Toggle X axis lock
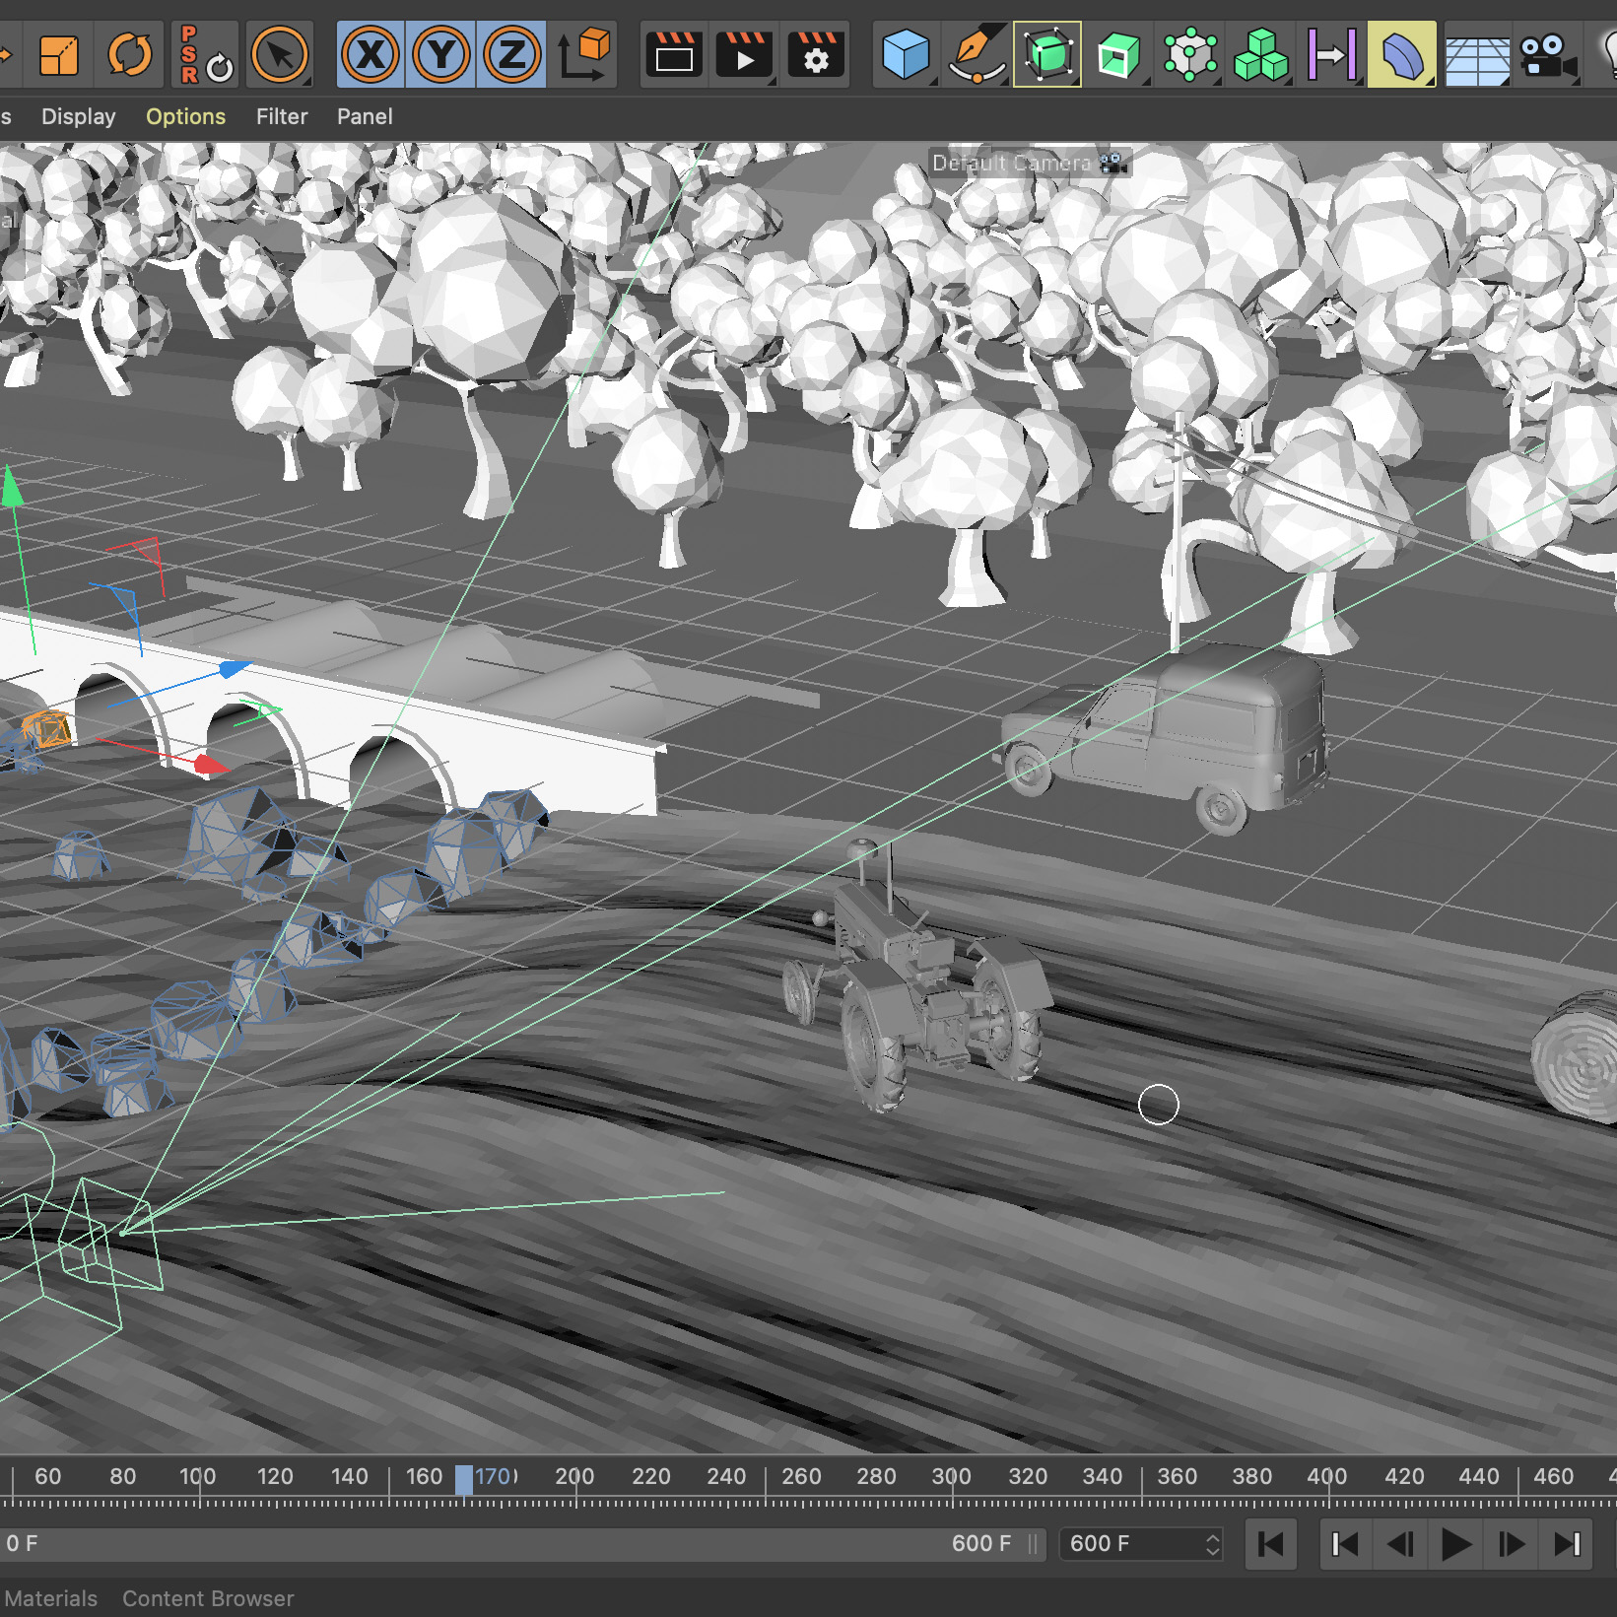Viewport: 1617px width, 1617px height. (371, 54)
